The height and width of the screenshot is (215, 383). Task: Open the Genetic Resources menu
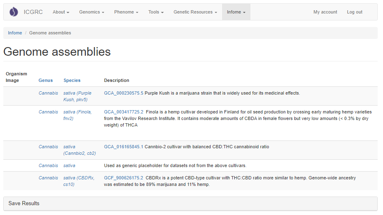tap(195, 12)
